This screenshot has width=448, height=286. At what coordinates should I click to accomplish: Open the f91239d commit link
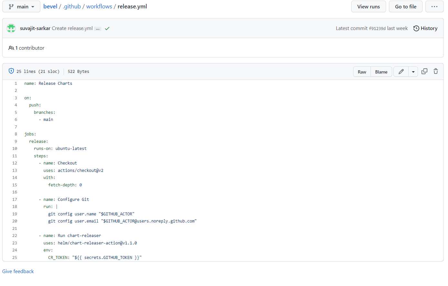pyautogui.click(x=378, y=28)
